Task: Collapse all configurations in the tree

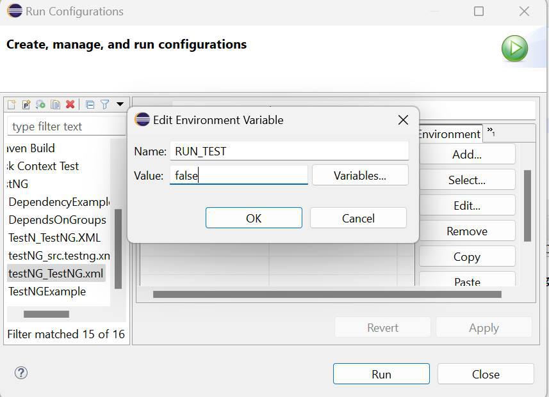Action: pos(90,105)
